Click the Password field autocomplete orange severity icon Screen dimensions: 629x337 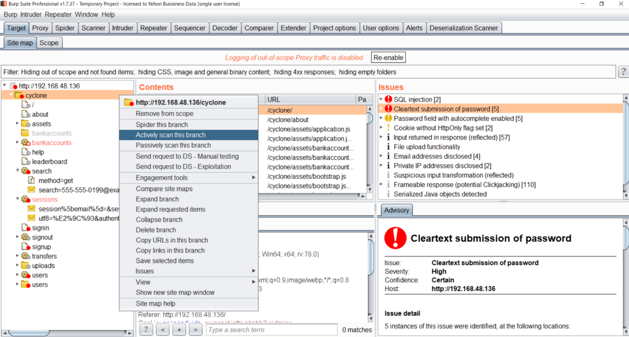point(388,118)
